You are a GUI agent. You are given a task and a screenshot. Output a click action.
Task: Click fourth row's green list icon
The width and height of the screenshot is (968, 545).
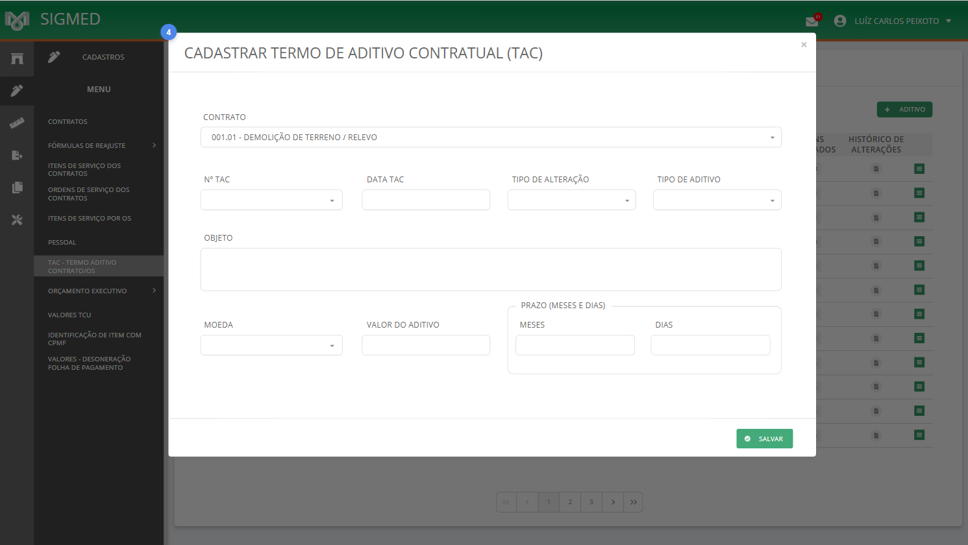coord(919,241)
